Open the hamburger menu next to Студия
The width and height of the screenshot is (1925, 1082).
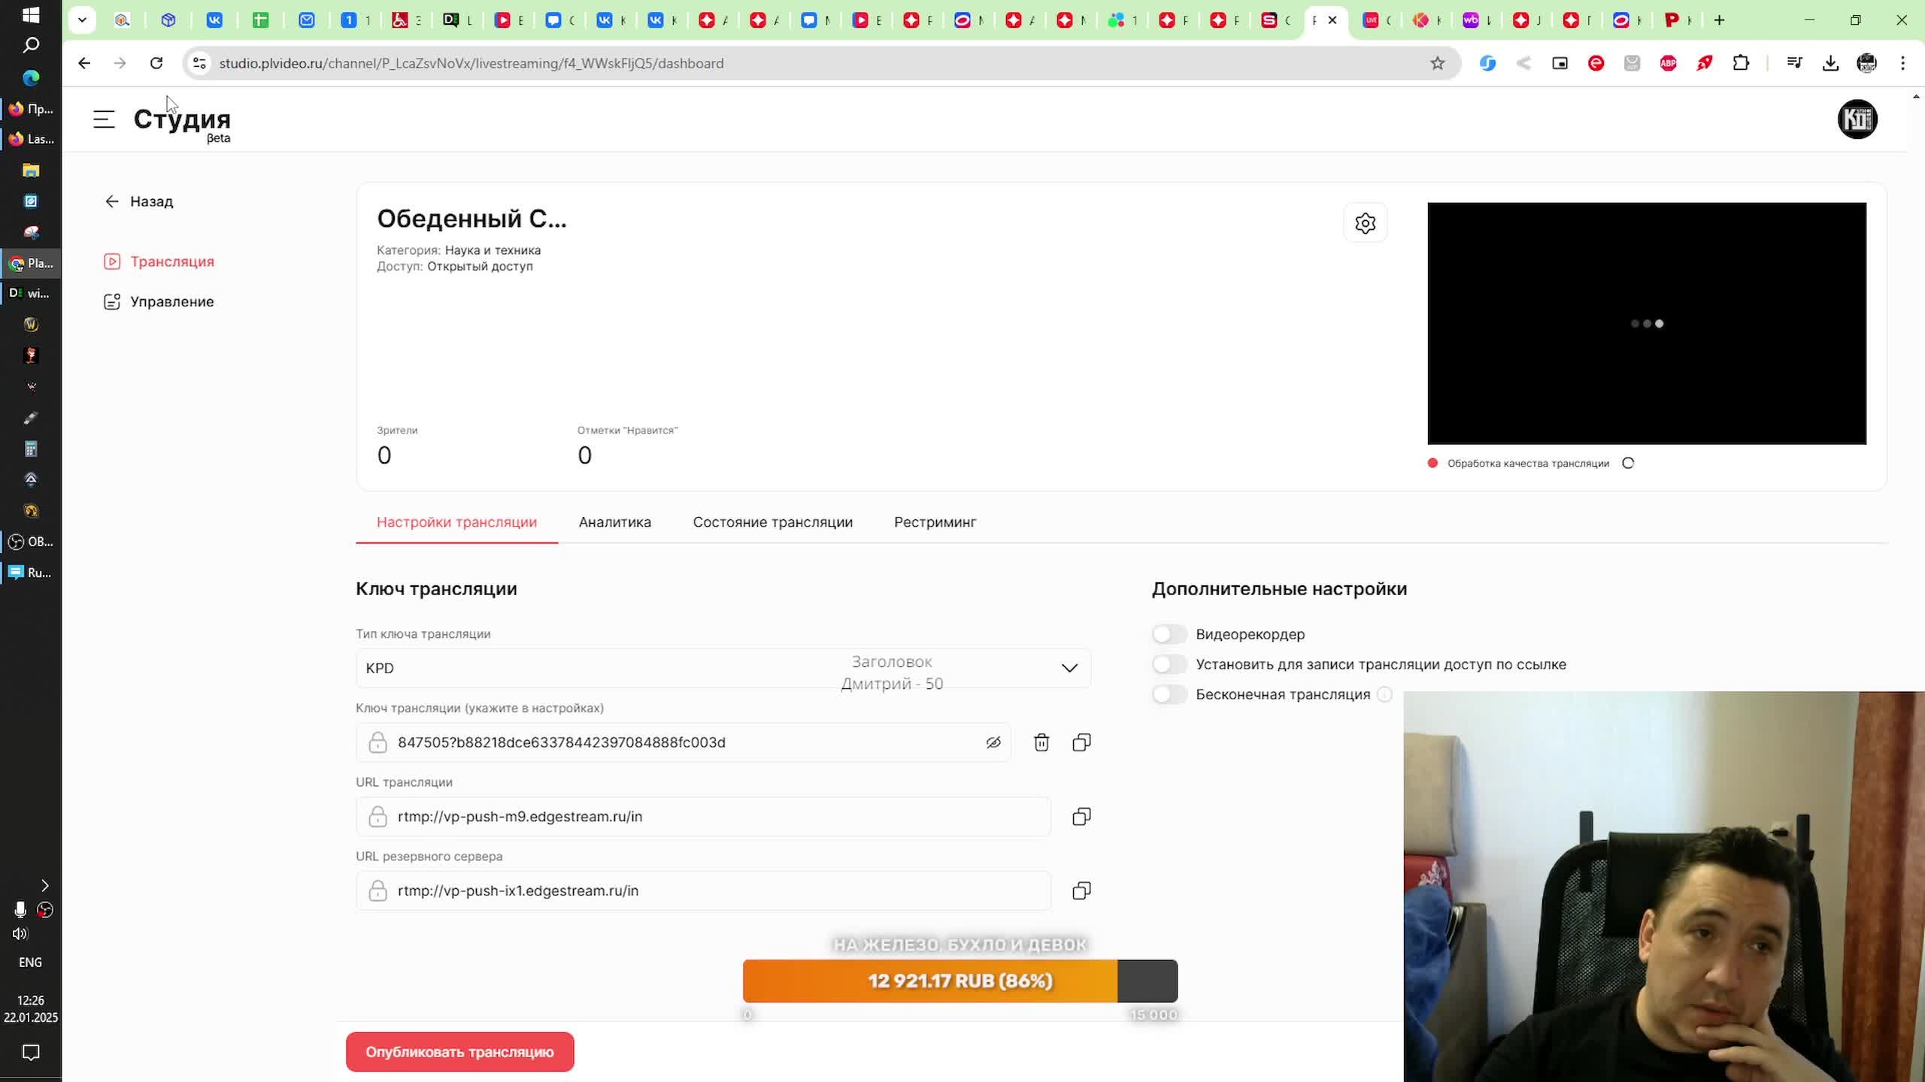(104, 119)
